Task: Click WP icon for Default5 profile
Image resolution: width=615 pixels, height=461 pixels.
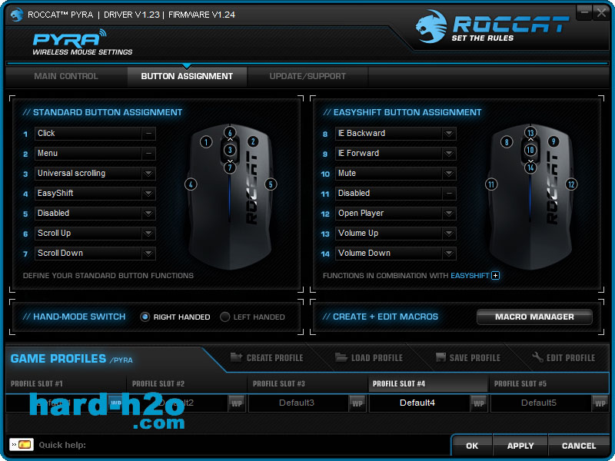Action: pos(600,403)
